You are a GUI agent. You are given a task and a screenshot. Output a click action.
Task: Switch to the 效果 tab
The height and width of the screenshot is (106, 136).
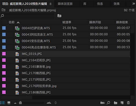(117, 4)
